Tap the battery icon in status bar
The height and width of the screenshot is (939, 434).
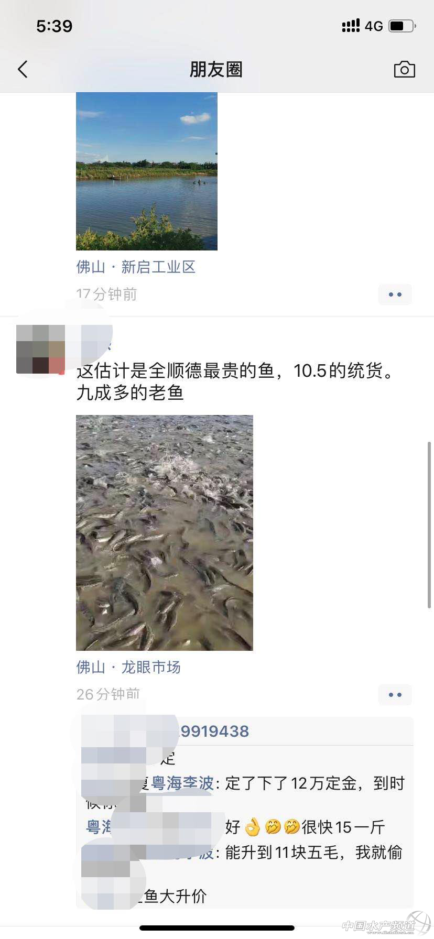tap(402, 26)
